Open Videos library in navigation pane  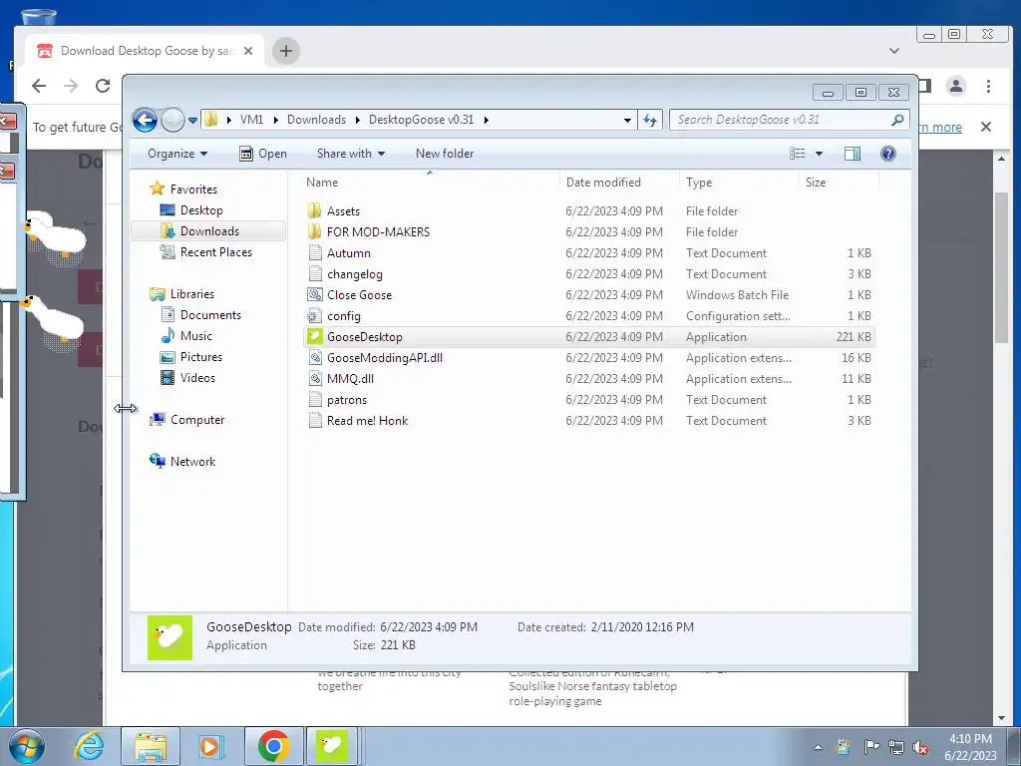click(197, 378)
